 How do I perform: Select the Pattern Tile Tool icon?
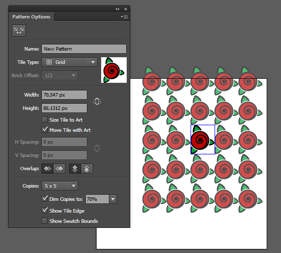click(x=19, y=31)
